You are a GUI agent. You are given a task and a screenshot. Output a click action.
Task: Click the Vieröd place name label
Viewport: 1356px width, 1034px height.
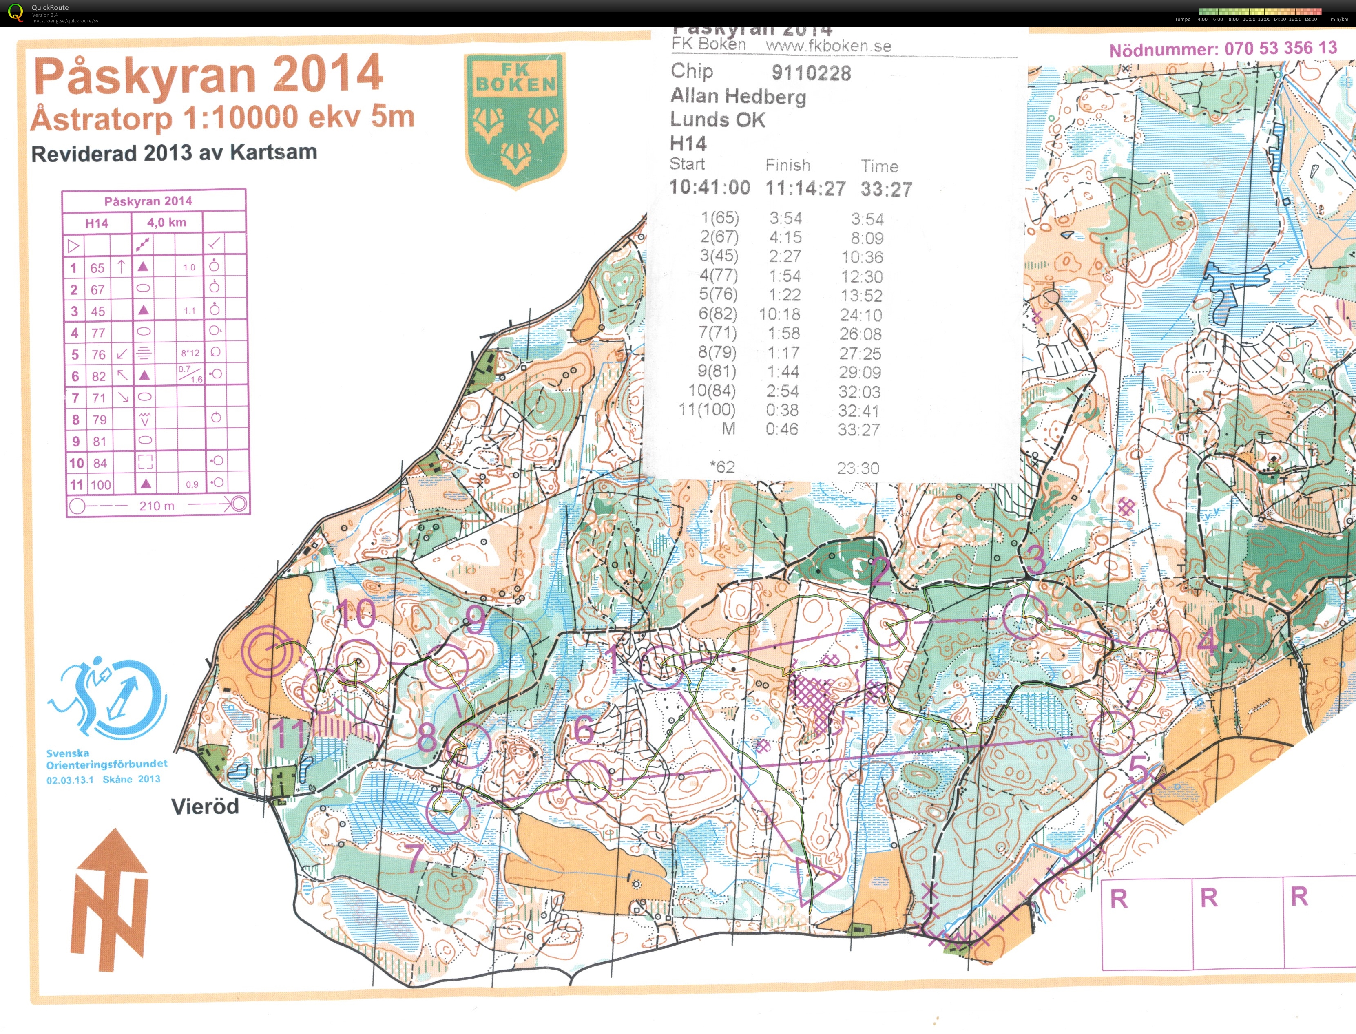click(x=205, y=806)
